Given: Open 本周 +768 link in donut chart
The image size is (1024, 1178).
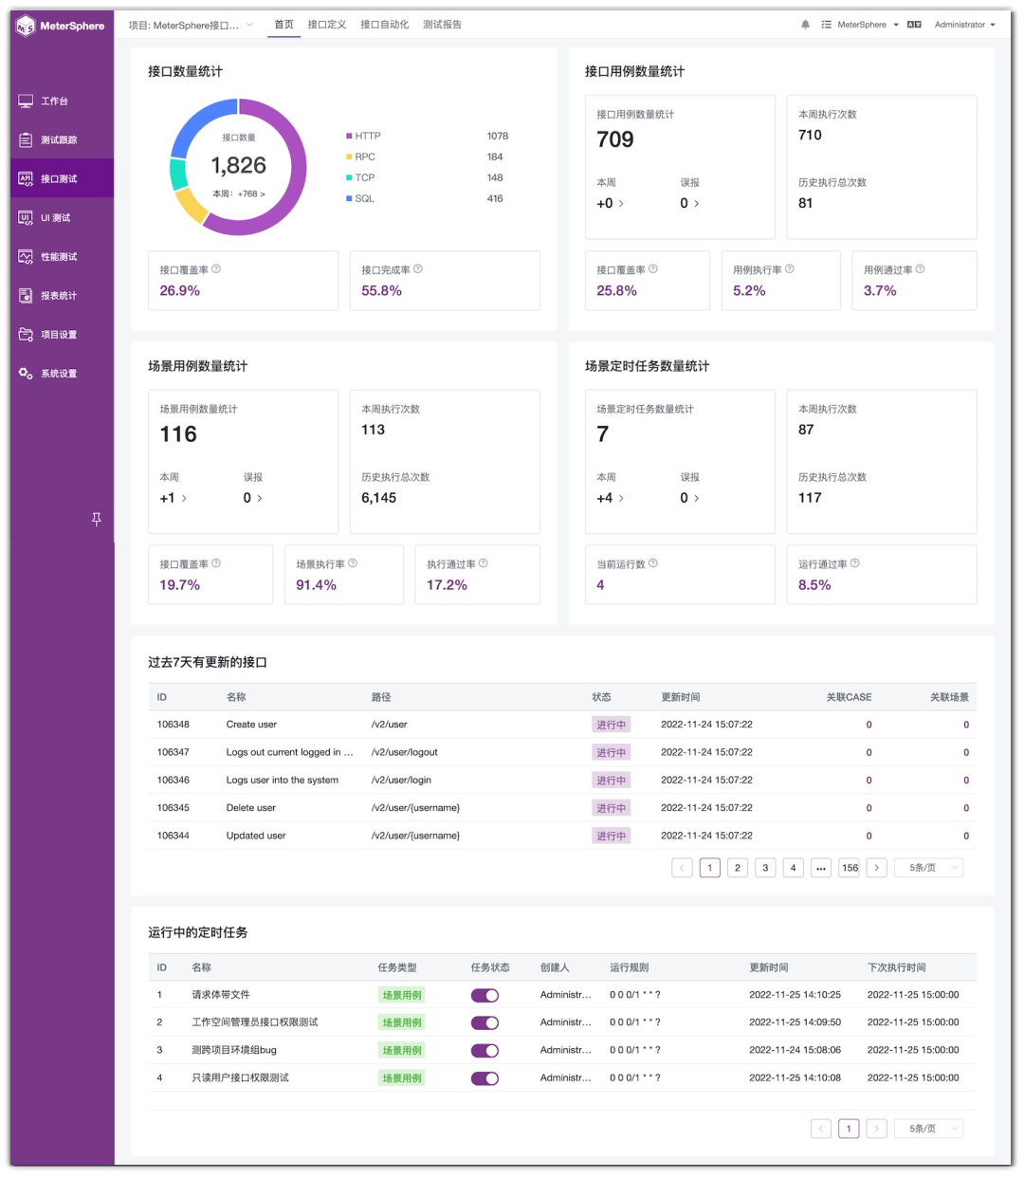Looking at the screenshot, I should coord(238,193).
